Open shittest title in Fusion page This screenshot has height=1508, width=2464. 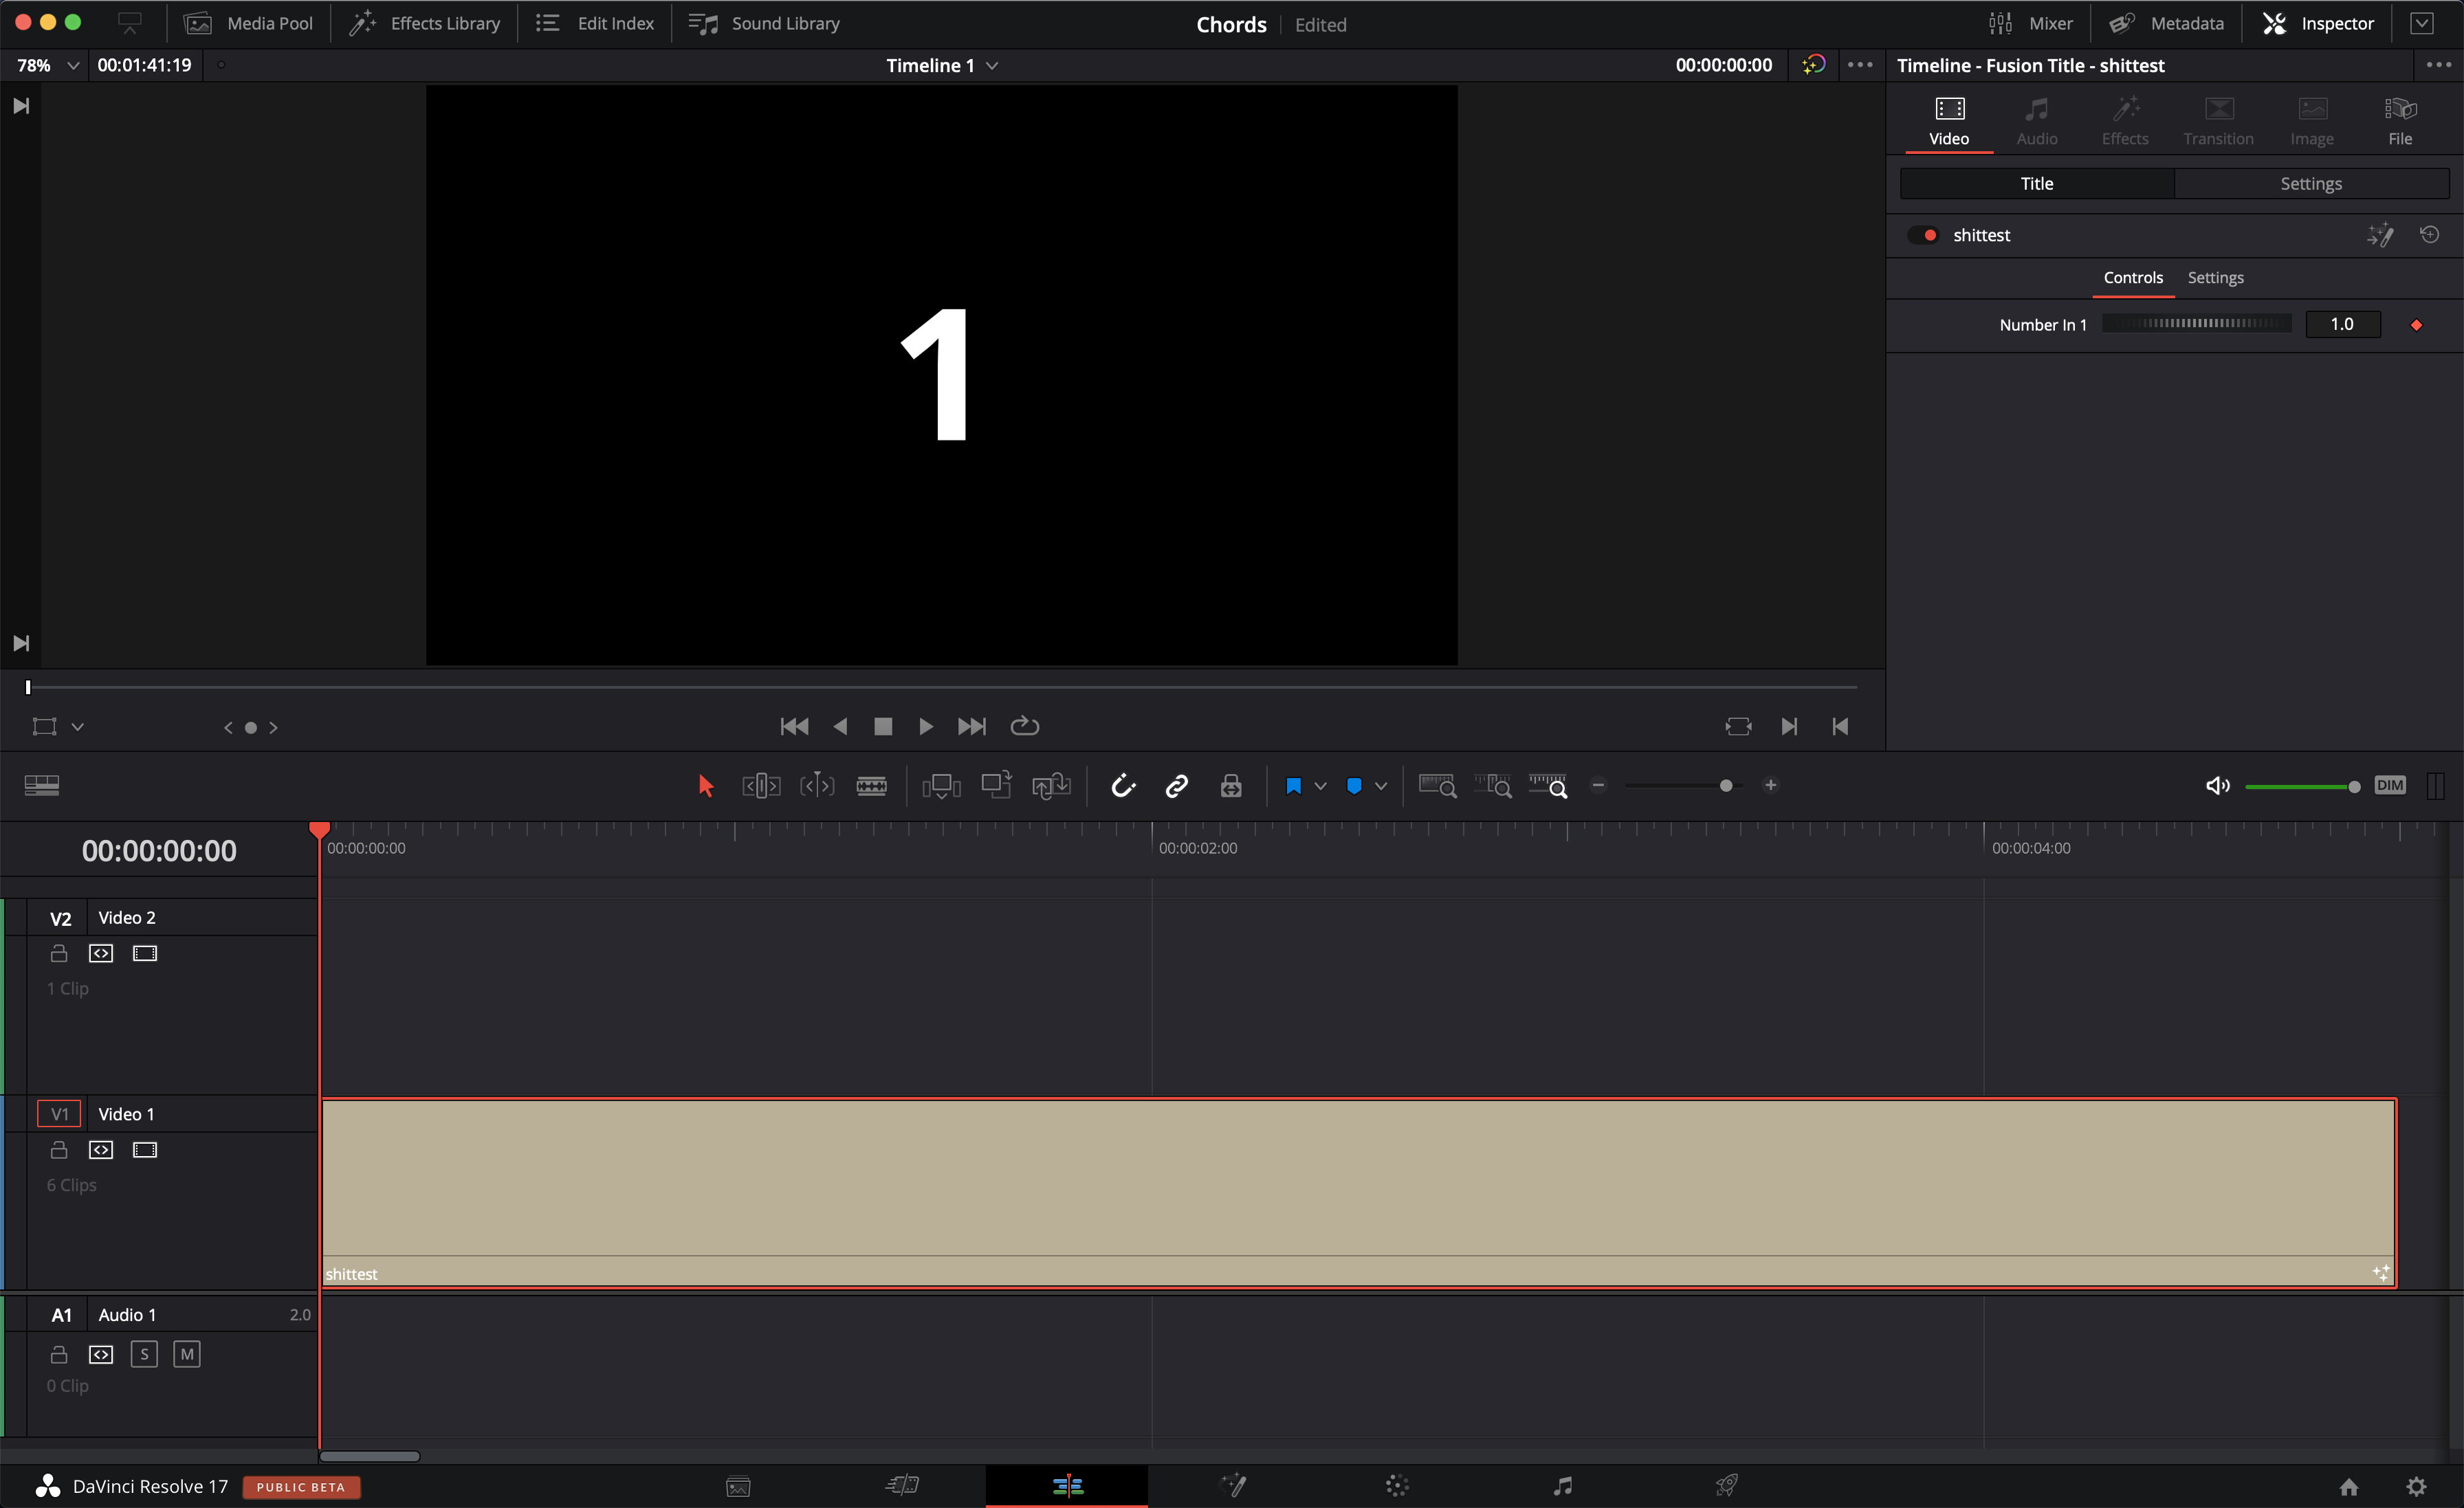pos(2380,235)
